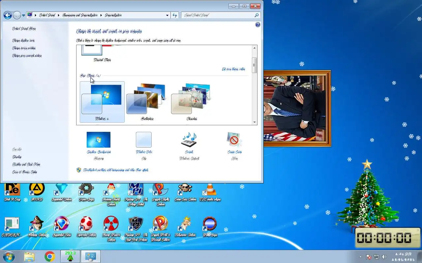Image resolution: width=422 pixels, height=263 pixels.
Task: Open the Hammer Heads Deluxe gnome shortcut
Action: click(x=111, y=194)
